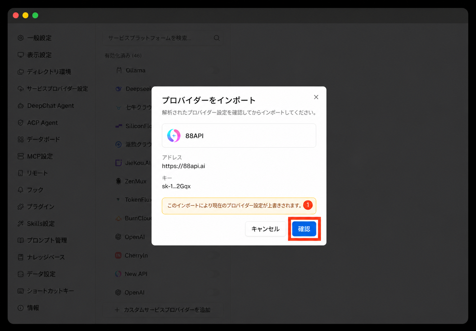Click the Skills設定 wand icon
476x331 pixels.
[21, 223]
